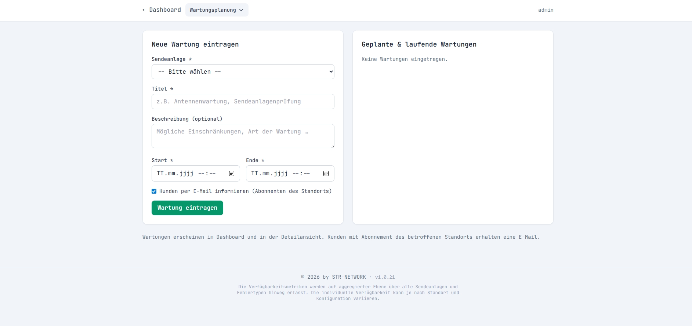Click the admin user label
Image resolution: width=692 pixels, height=326 pixels.
[x=546, y=10]
